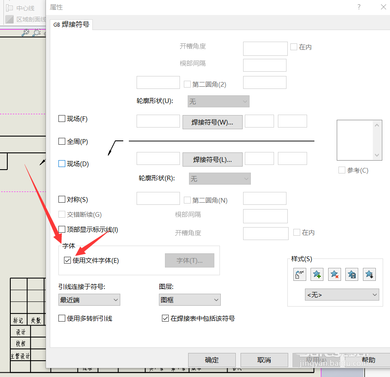Click the bottom 根部间隔 input field

point(265,216)
